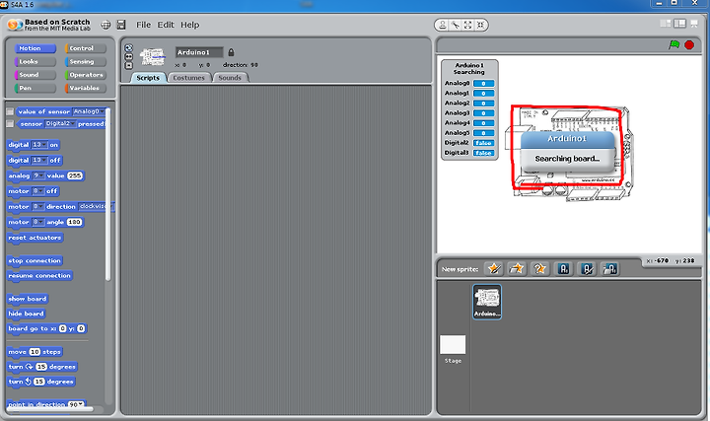Select the Operators block category
This screenshot has width=710, height=421.
(x=86, y=75)
